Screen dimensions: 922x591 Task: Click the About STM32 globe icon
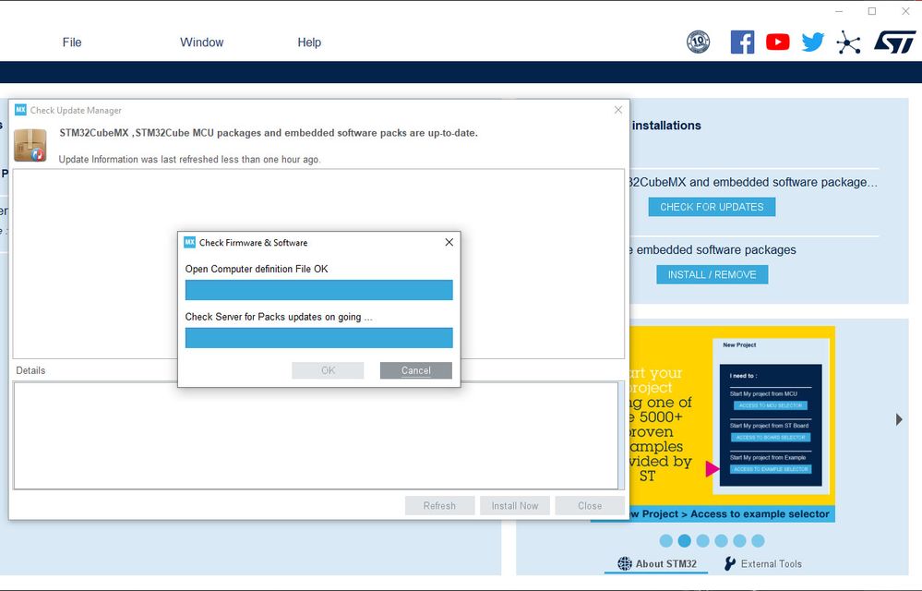625,563
